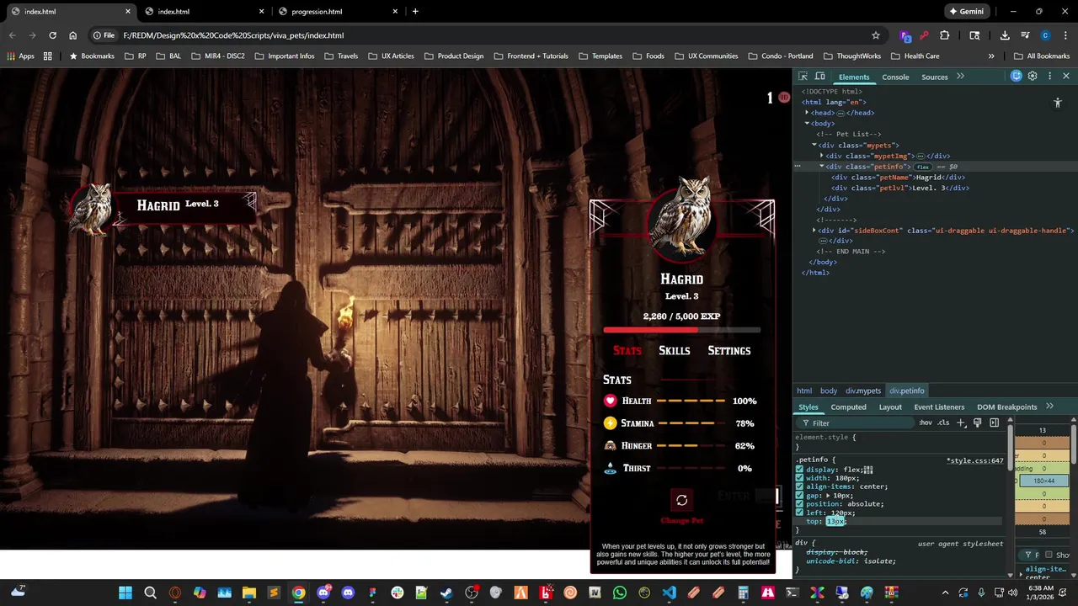Open File Explorer from taskbar
1078x606 pixels.
tap(248, 593)
